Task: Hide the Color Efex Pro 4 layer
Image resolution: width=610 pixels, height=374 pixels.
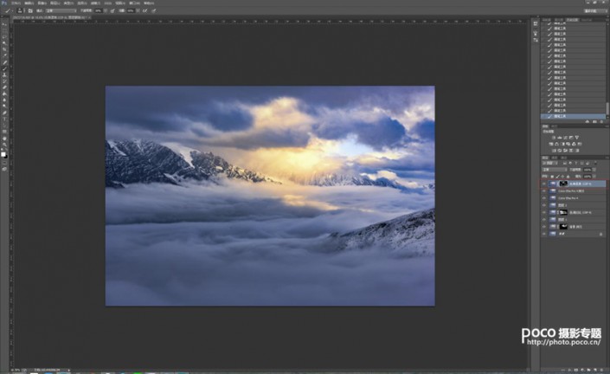Action: point(545,198)
